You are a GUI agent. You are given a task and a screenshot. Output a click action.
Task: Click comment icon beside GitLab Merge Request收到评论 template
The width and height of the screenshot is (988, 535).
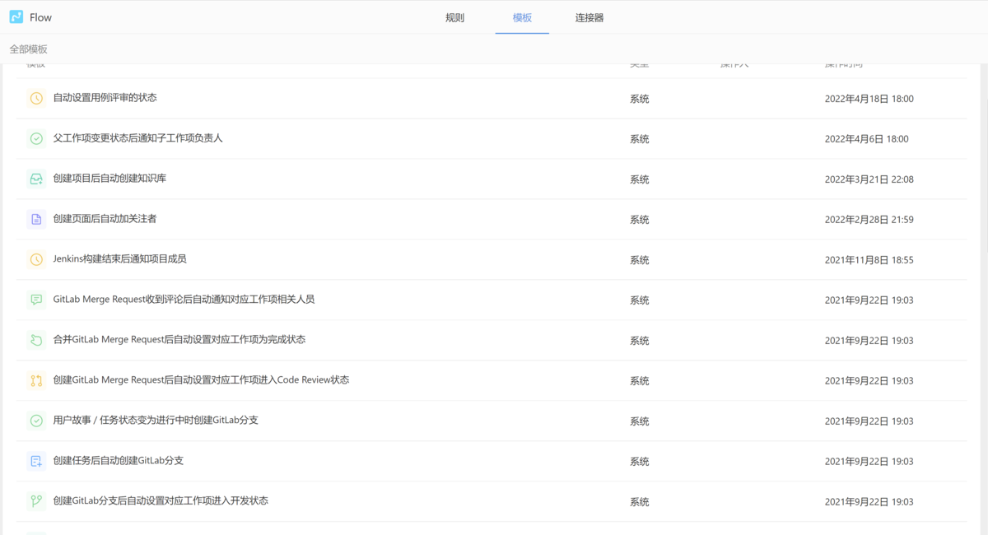(36, 300)
